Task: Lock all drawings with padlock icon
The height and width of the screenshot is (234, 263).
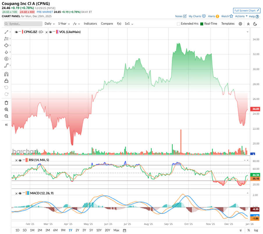Action: (6, 81)
